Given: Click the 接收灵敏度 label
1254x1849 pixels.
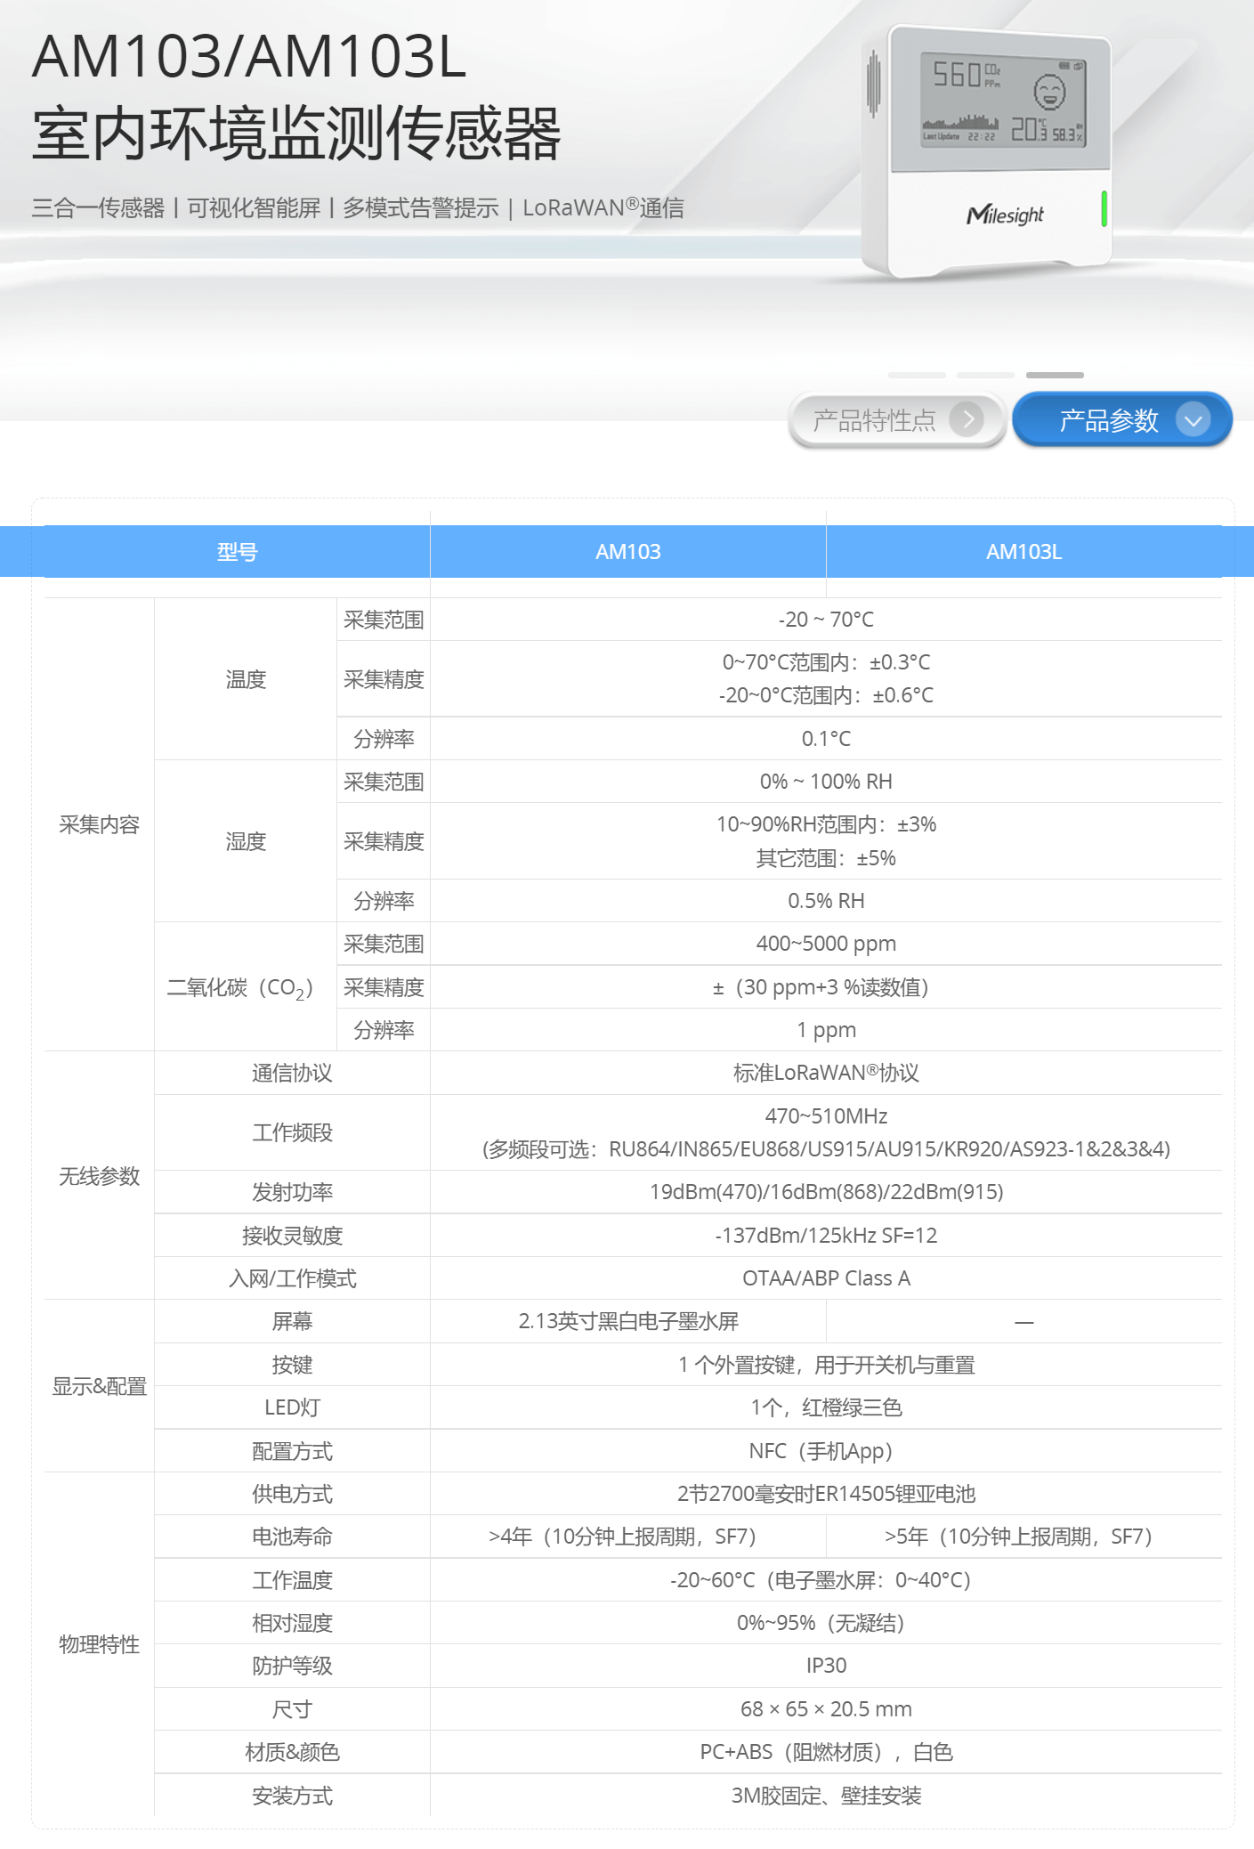Looking at the screenshot, I should [292, 1236].
